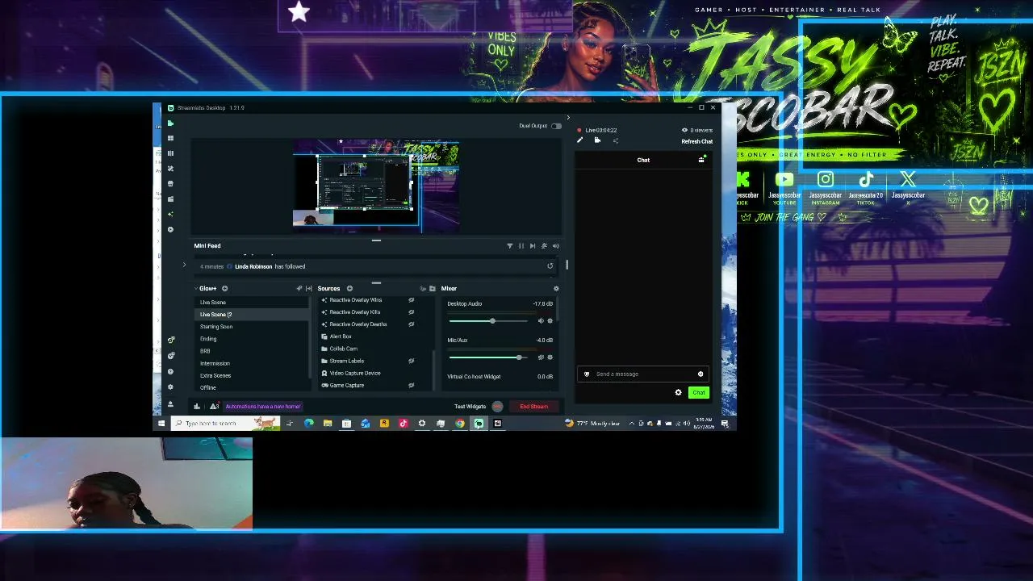This screenshot has height=581, width=1033.
Task: Click the Settings gear in Streamlabs sidebar
Action: click(x=170, y=387)
